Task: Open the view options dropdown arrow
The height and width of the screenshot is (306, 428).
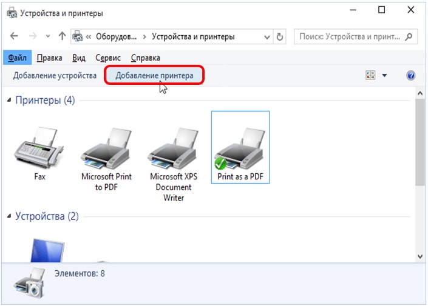Action: click(384, 76)
